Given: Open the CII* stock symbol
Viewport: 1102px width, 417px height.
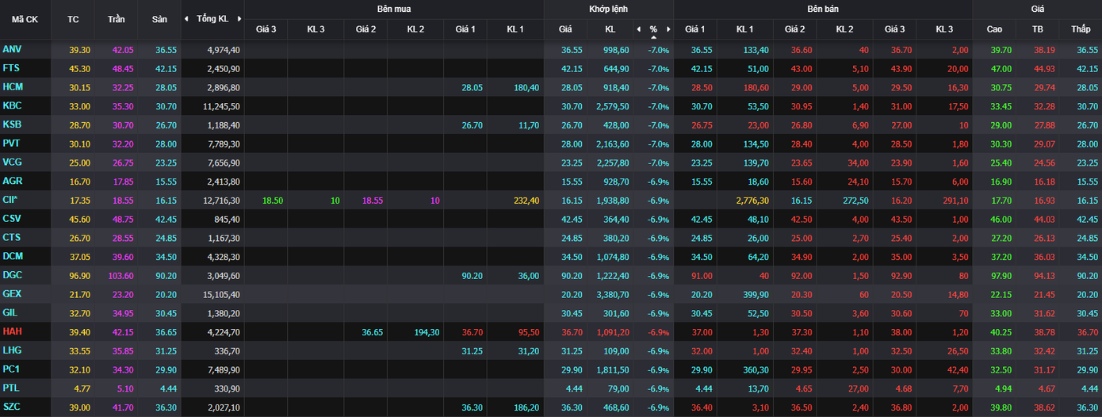Looking at the screenshot, I should (x=12, y=200).
